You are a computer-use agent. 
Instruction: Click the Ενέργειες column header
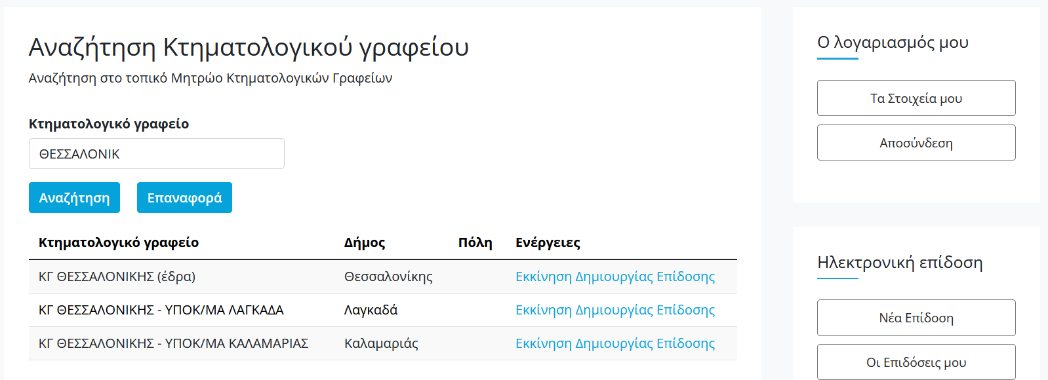[x=548, y=242]
